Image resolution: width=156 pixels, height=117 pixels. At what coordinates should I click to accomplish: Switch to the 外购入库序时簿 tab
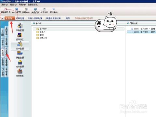click(x=35, y=18)
